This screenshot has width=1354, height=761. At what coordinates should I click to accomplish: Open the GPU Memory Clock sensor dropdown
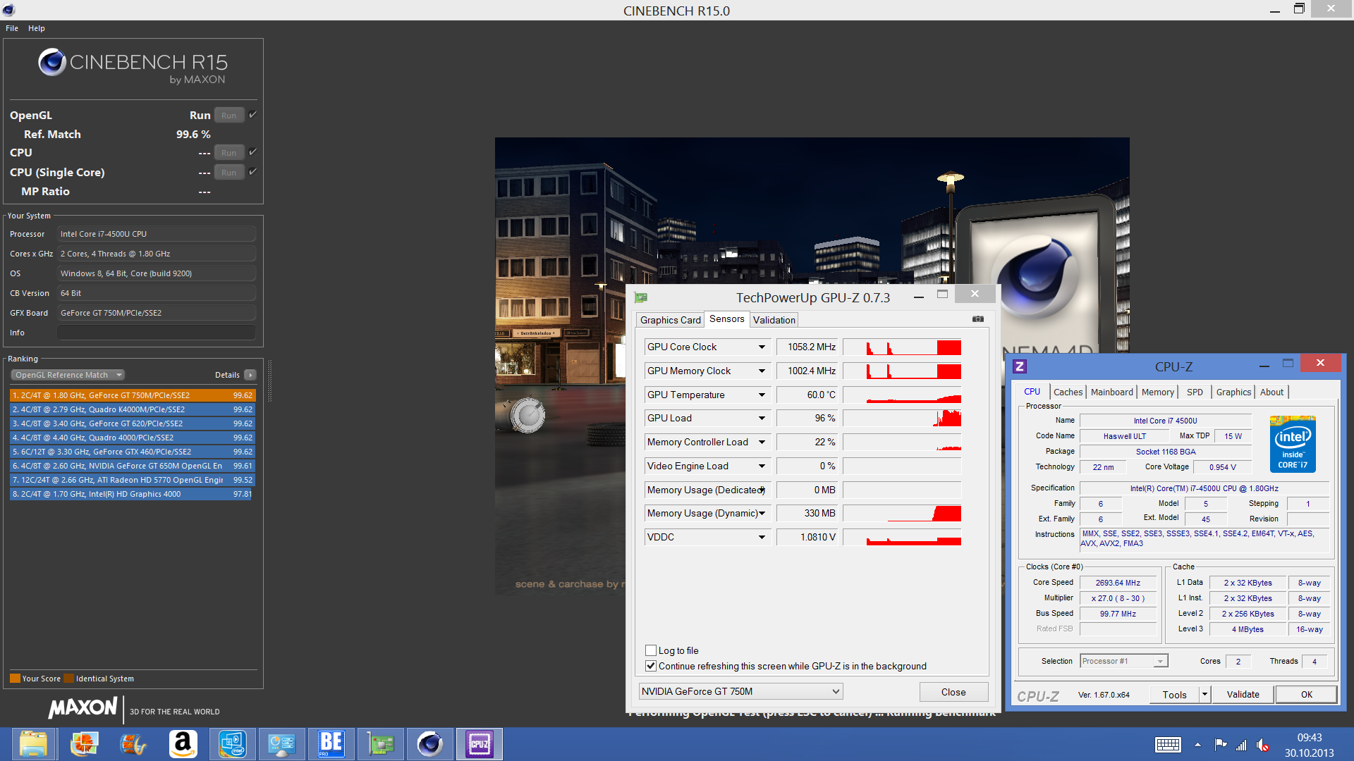pyautogui.click(x=762, y=371)
